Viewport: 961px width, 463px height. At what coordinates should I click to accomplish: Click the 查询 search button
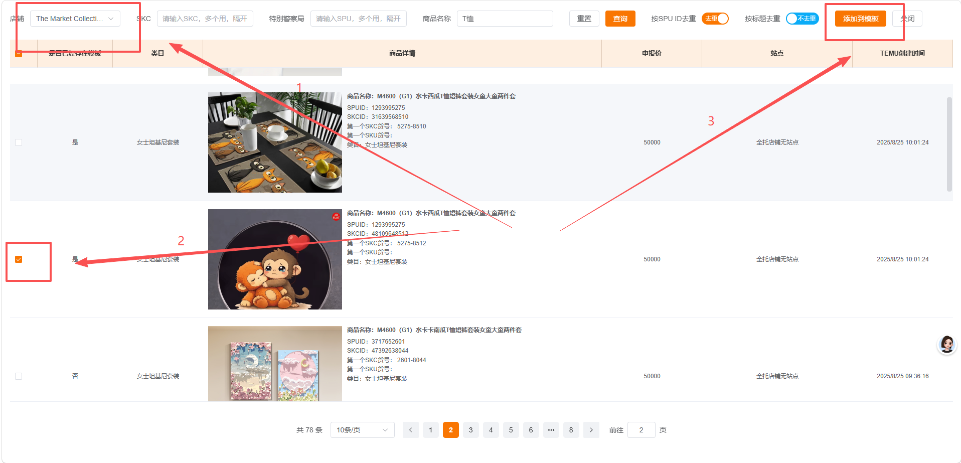[x=620, y=18]
